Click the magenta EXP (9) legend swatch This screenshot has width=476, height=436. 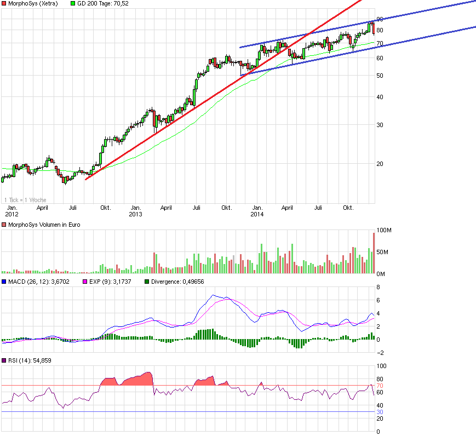click(x=85, y=282)
